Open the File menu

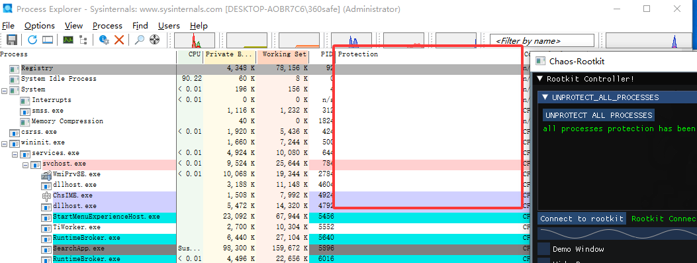8,26
